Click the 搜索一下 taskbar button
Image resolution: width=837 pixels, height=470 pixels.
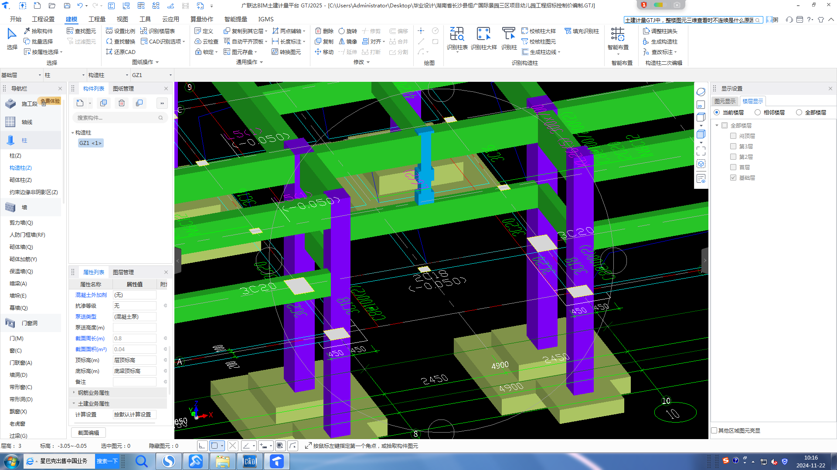107,461
